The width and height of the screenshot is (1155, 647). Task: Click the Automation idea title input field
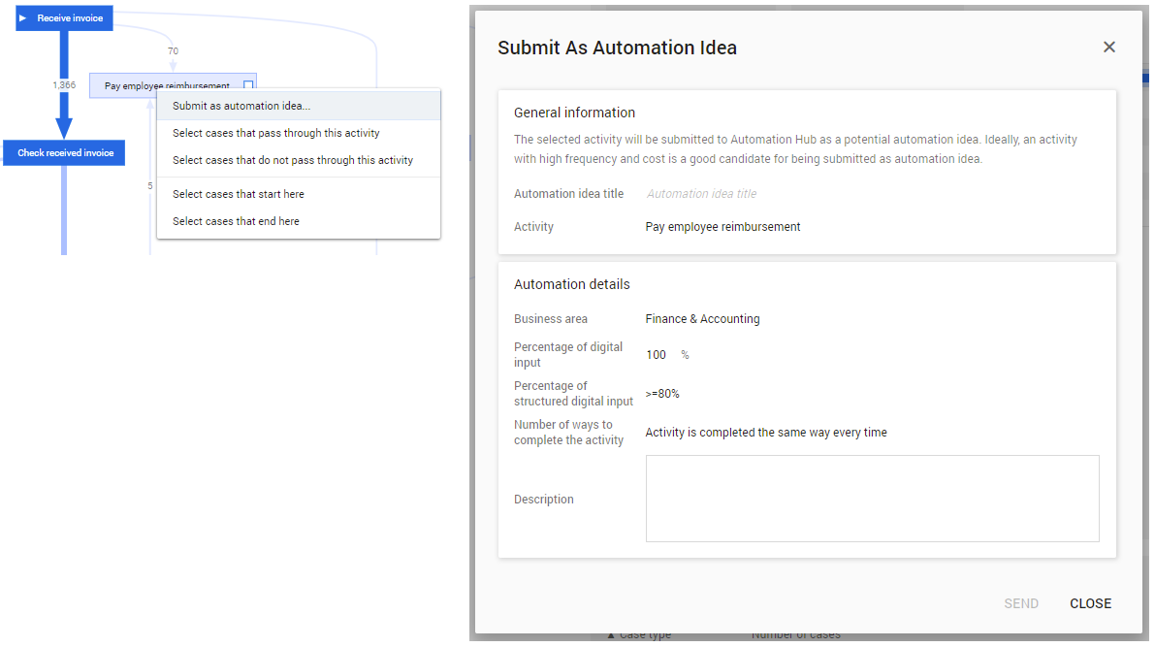tap(870, 194)
